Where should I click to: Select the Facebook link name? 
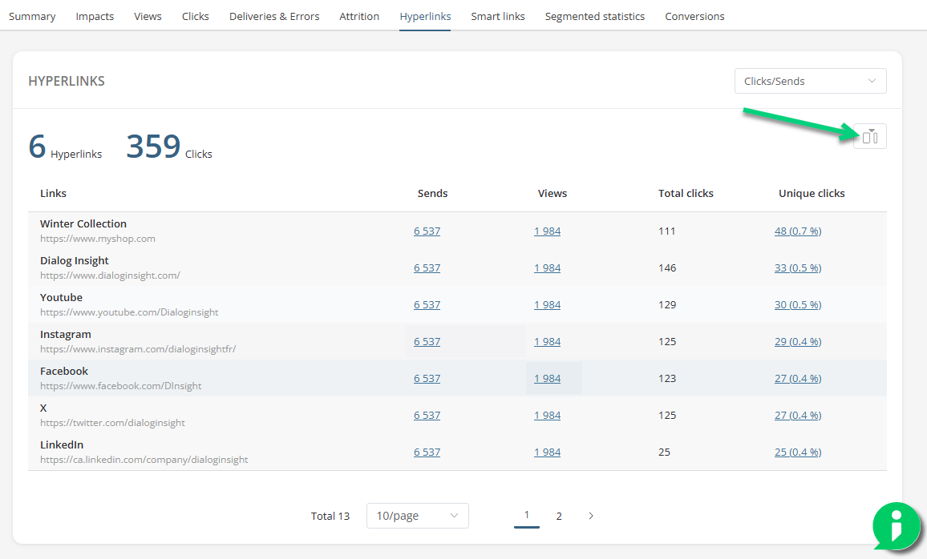[x=64, y=372]
